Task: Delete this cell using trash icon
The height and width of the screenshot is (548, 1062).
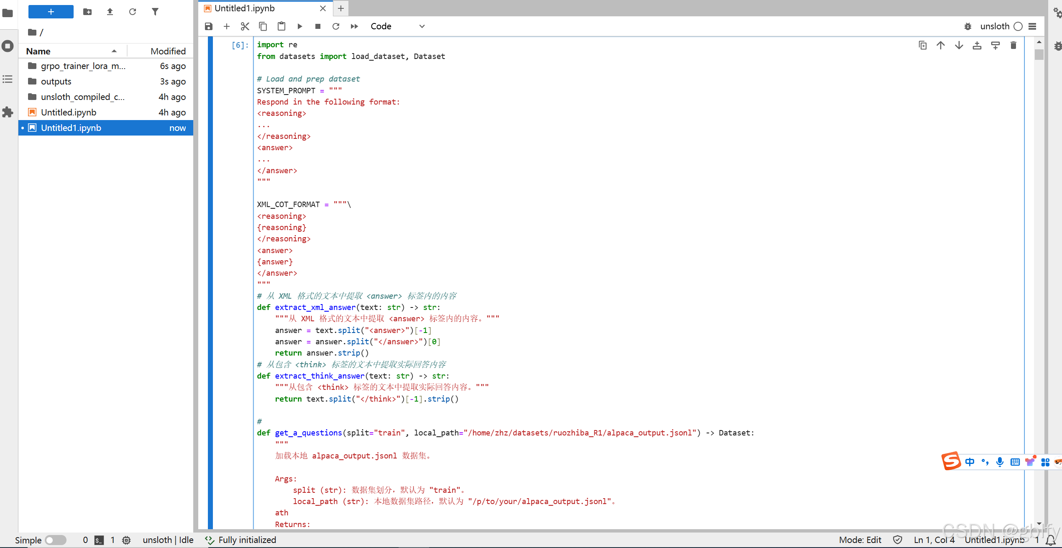Action: (x=1013, y=46)
